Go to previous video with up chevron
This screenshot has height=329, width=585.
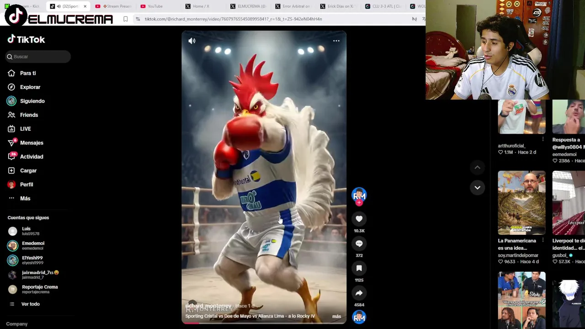click(x=477, y=167)
